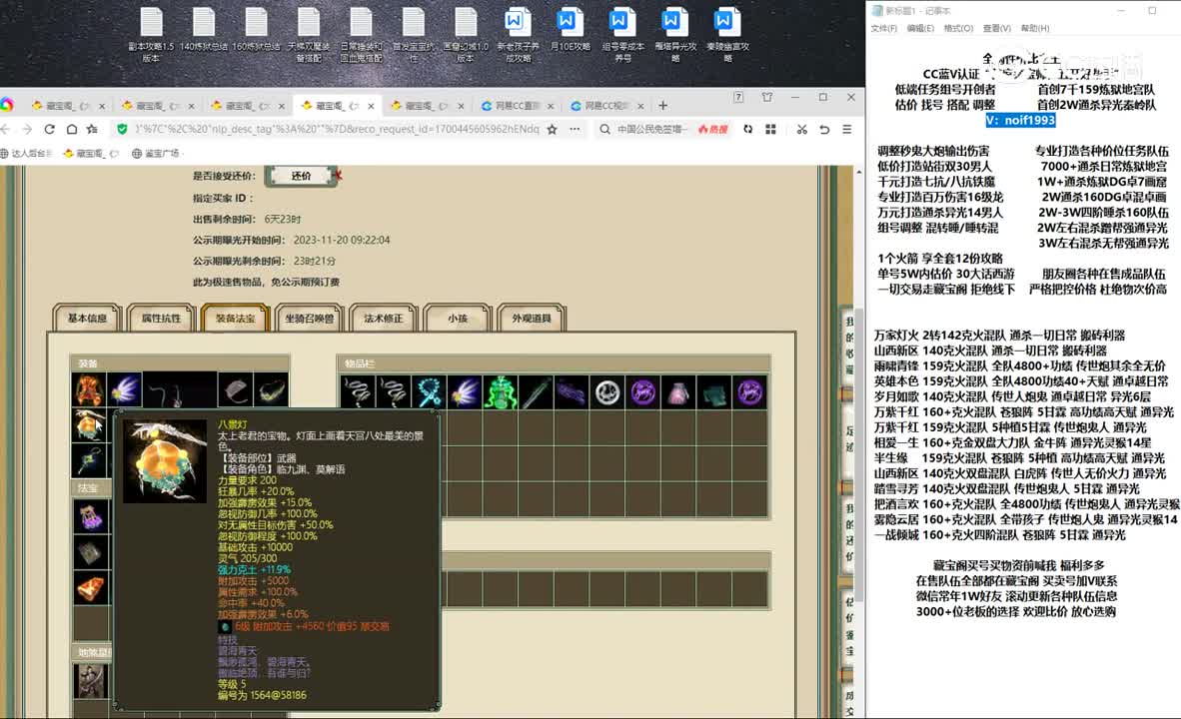Select the golden ring equipment icon

tap(271, 390)
